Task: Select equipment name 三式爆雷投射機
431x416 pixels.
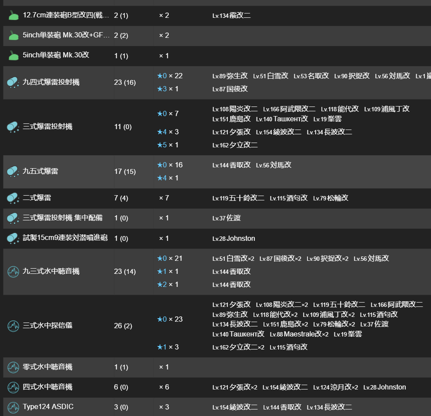Action: tap(47, 126)
